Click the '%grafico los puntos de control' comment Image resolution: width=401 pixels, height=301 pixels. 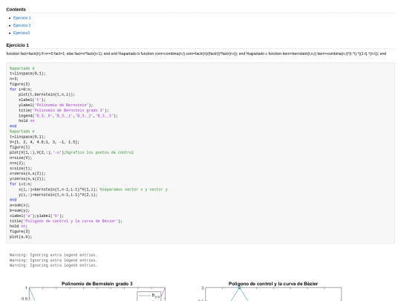coord(100,152)
